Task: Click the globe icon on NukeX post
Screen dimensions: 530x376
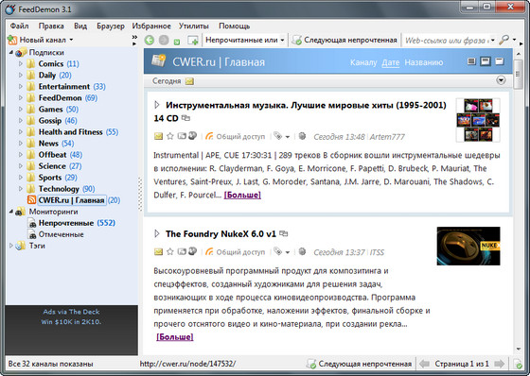Action: [x=302, y=251]
